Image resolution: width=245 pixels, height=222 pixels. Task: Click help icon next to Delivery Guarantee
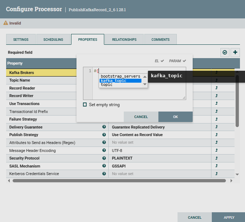coord(104,127)
